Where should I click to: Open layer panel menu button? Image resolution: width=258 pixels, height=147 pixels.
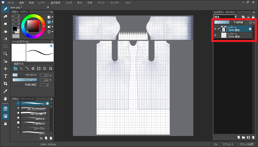point(254,13)
